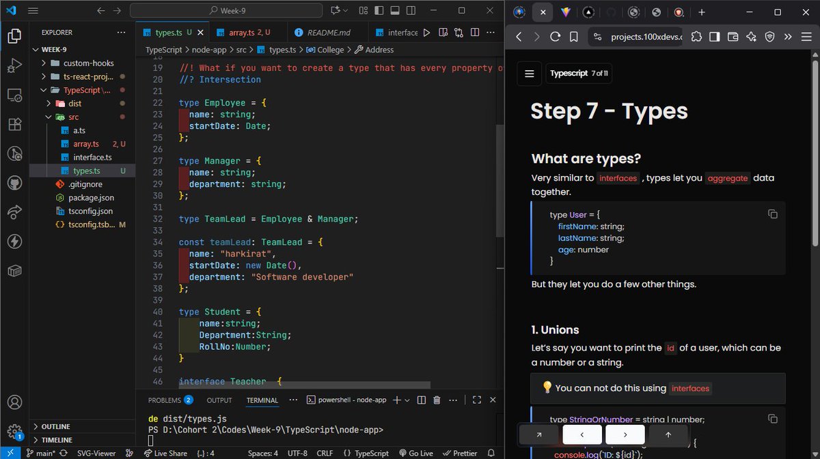Open the Accounts icon in the activity bar
This screenshot has width=820, height=459.
(14, 402)
